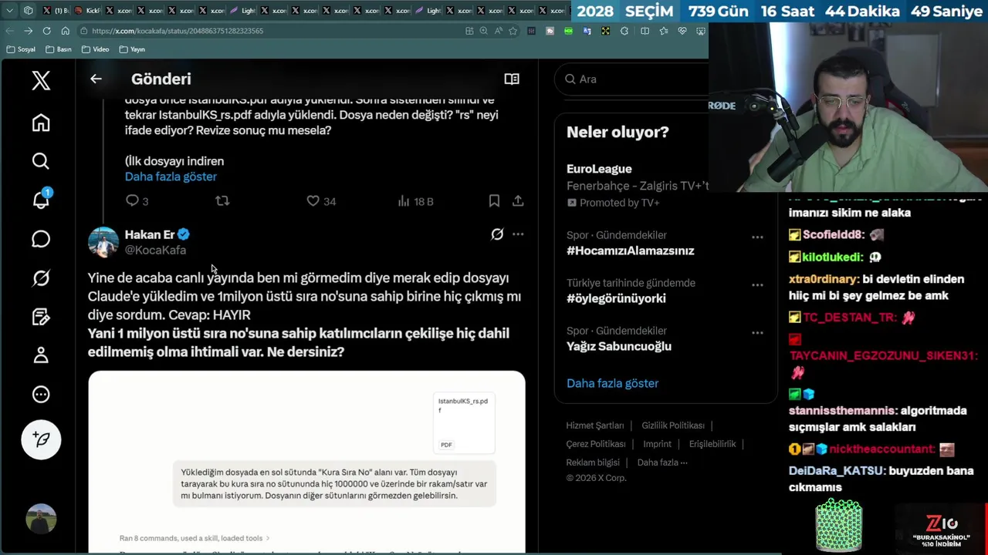Screen dimensions: 988x555
Task: Open Notifications bell icon
Action: [x=41, y=199]
